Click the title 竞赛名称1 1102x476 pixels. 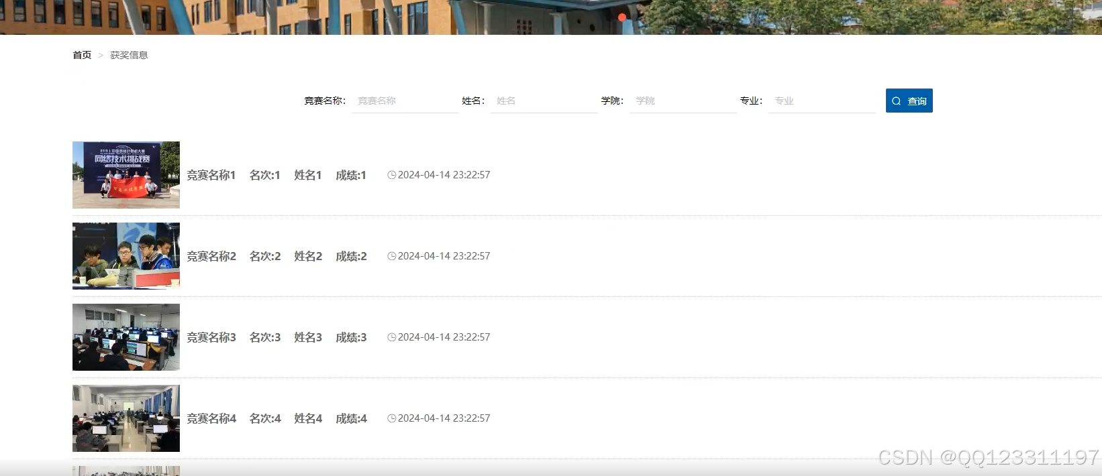point(211,175)
